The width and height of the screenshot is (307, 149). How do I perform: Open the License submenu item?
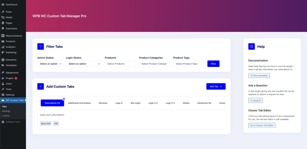[6, 115]
